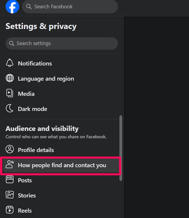Click the Reels clapper icon

coord(10,210)
